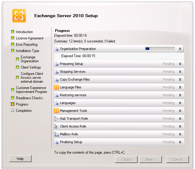Click the yellow Progress step marker
This screenshot has width=195, height=169.
click(13, 104)
